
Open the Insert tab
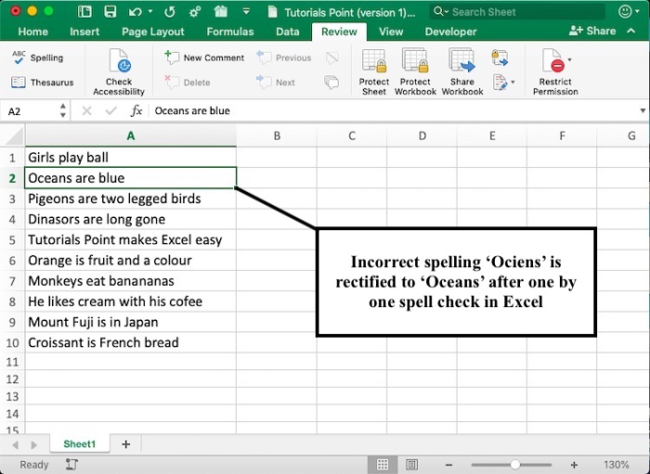pyautogui.click(x=84, y=32)
